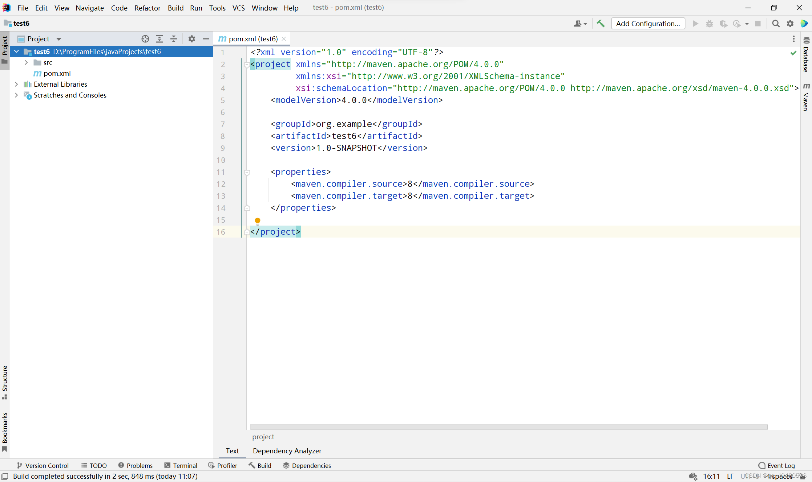Image resolution: width=812 pixels, height=482 pixels.
Task: Toggle the Project sidebar button
Action: (x=5, y=50)
